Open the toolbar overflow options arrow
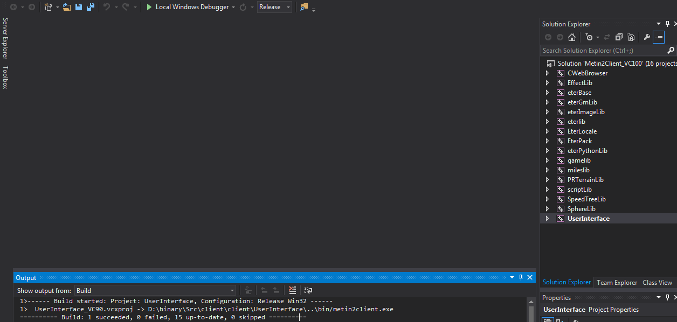The width and height of the screenshot is (677, 322). coord(314,10)
